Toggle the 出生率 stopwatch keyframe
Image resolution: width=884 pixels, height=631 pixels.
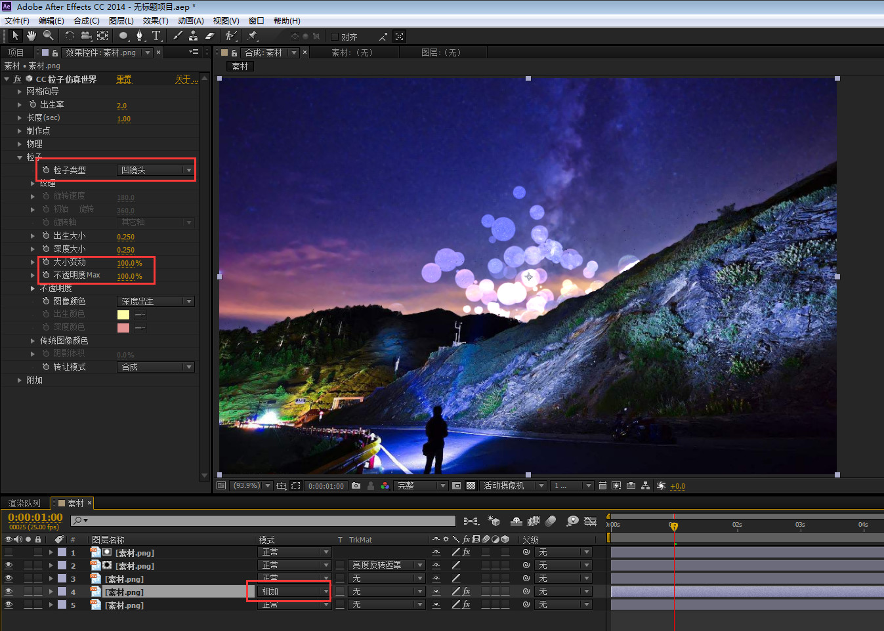click(33, 104)
